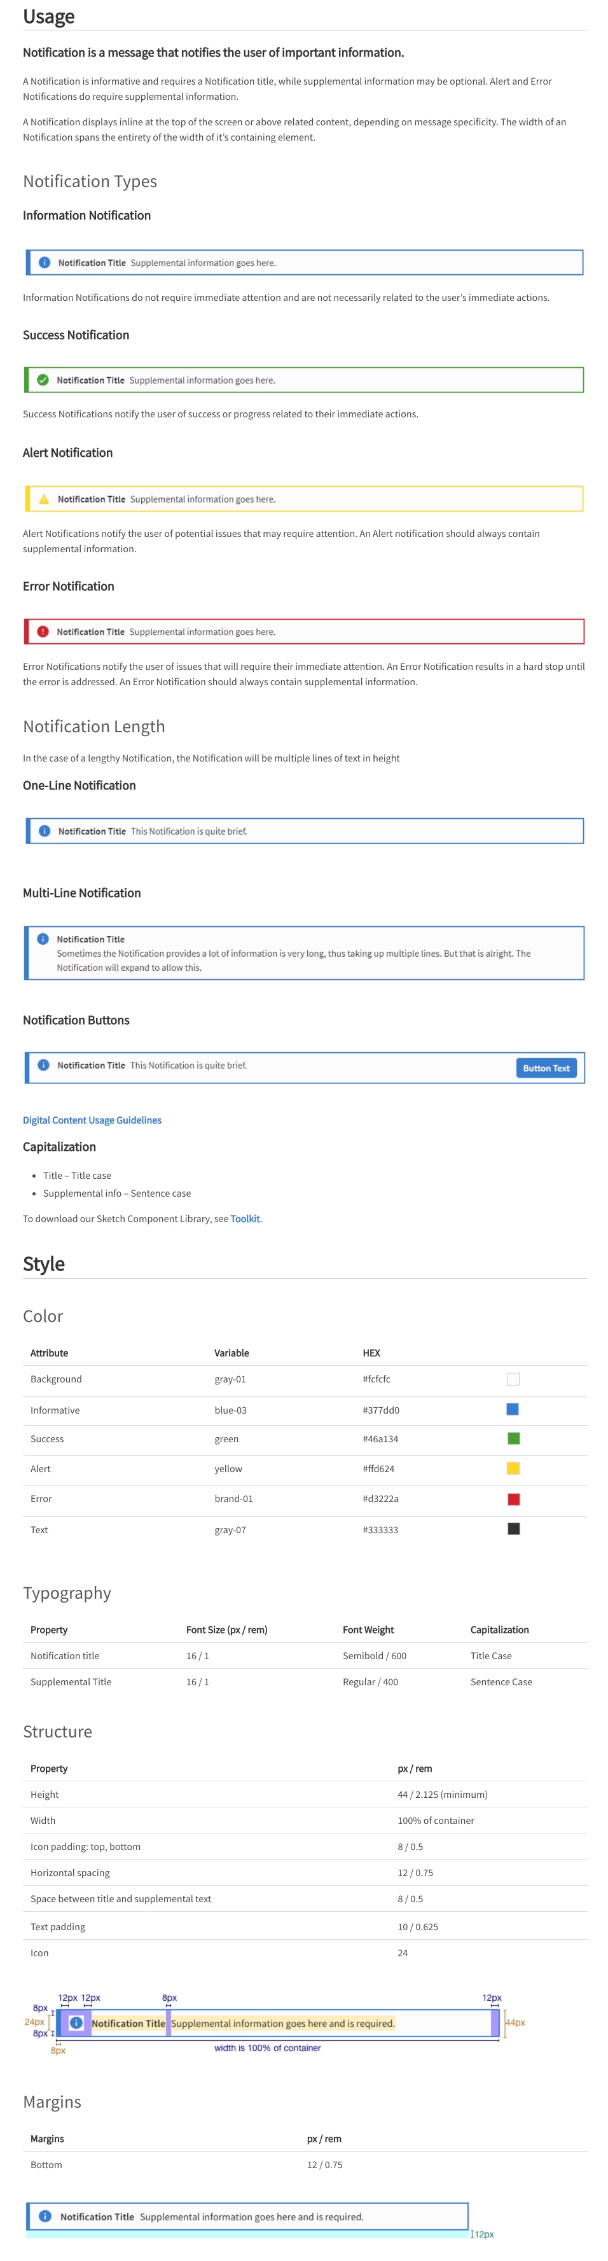Select the blue-03 Informative color swatch

[x=513, y=1409]
